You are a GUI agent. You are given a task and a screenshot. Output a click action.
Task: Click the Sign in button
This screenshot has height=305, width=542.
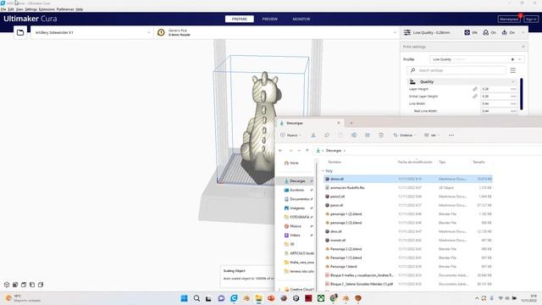point(531,19)
